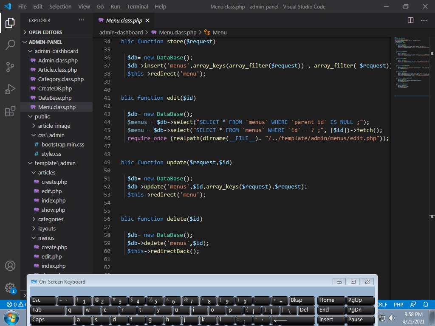Close the Menu.class.php editor tab

coord(147,20)
